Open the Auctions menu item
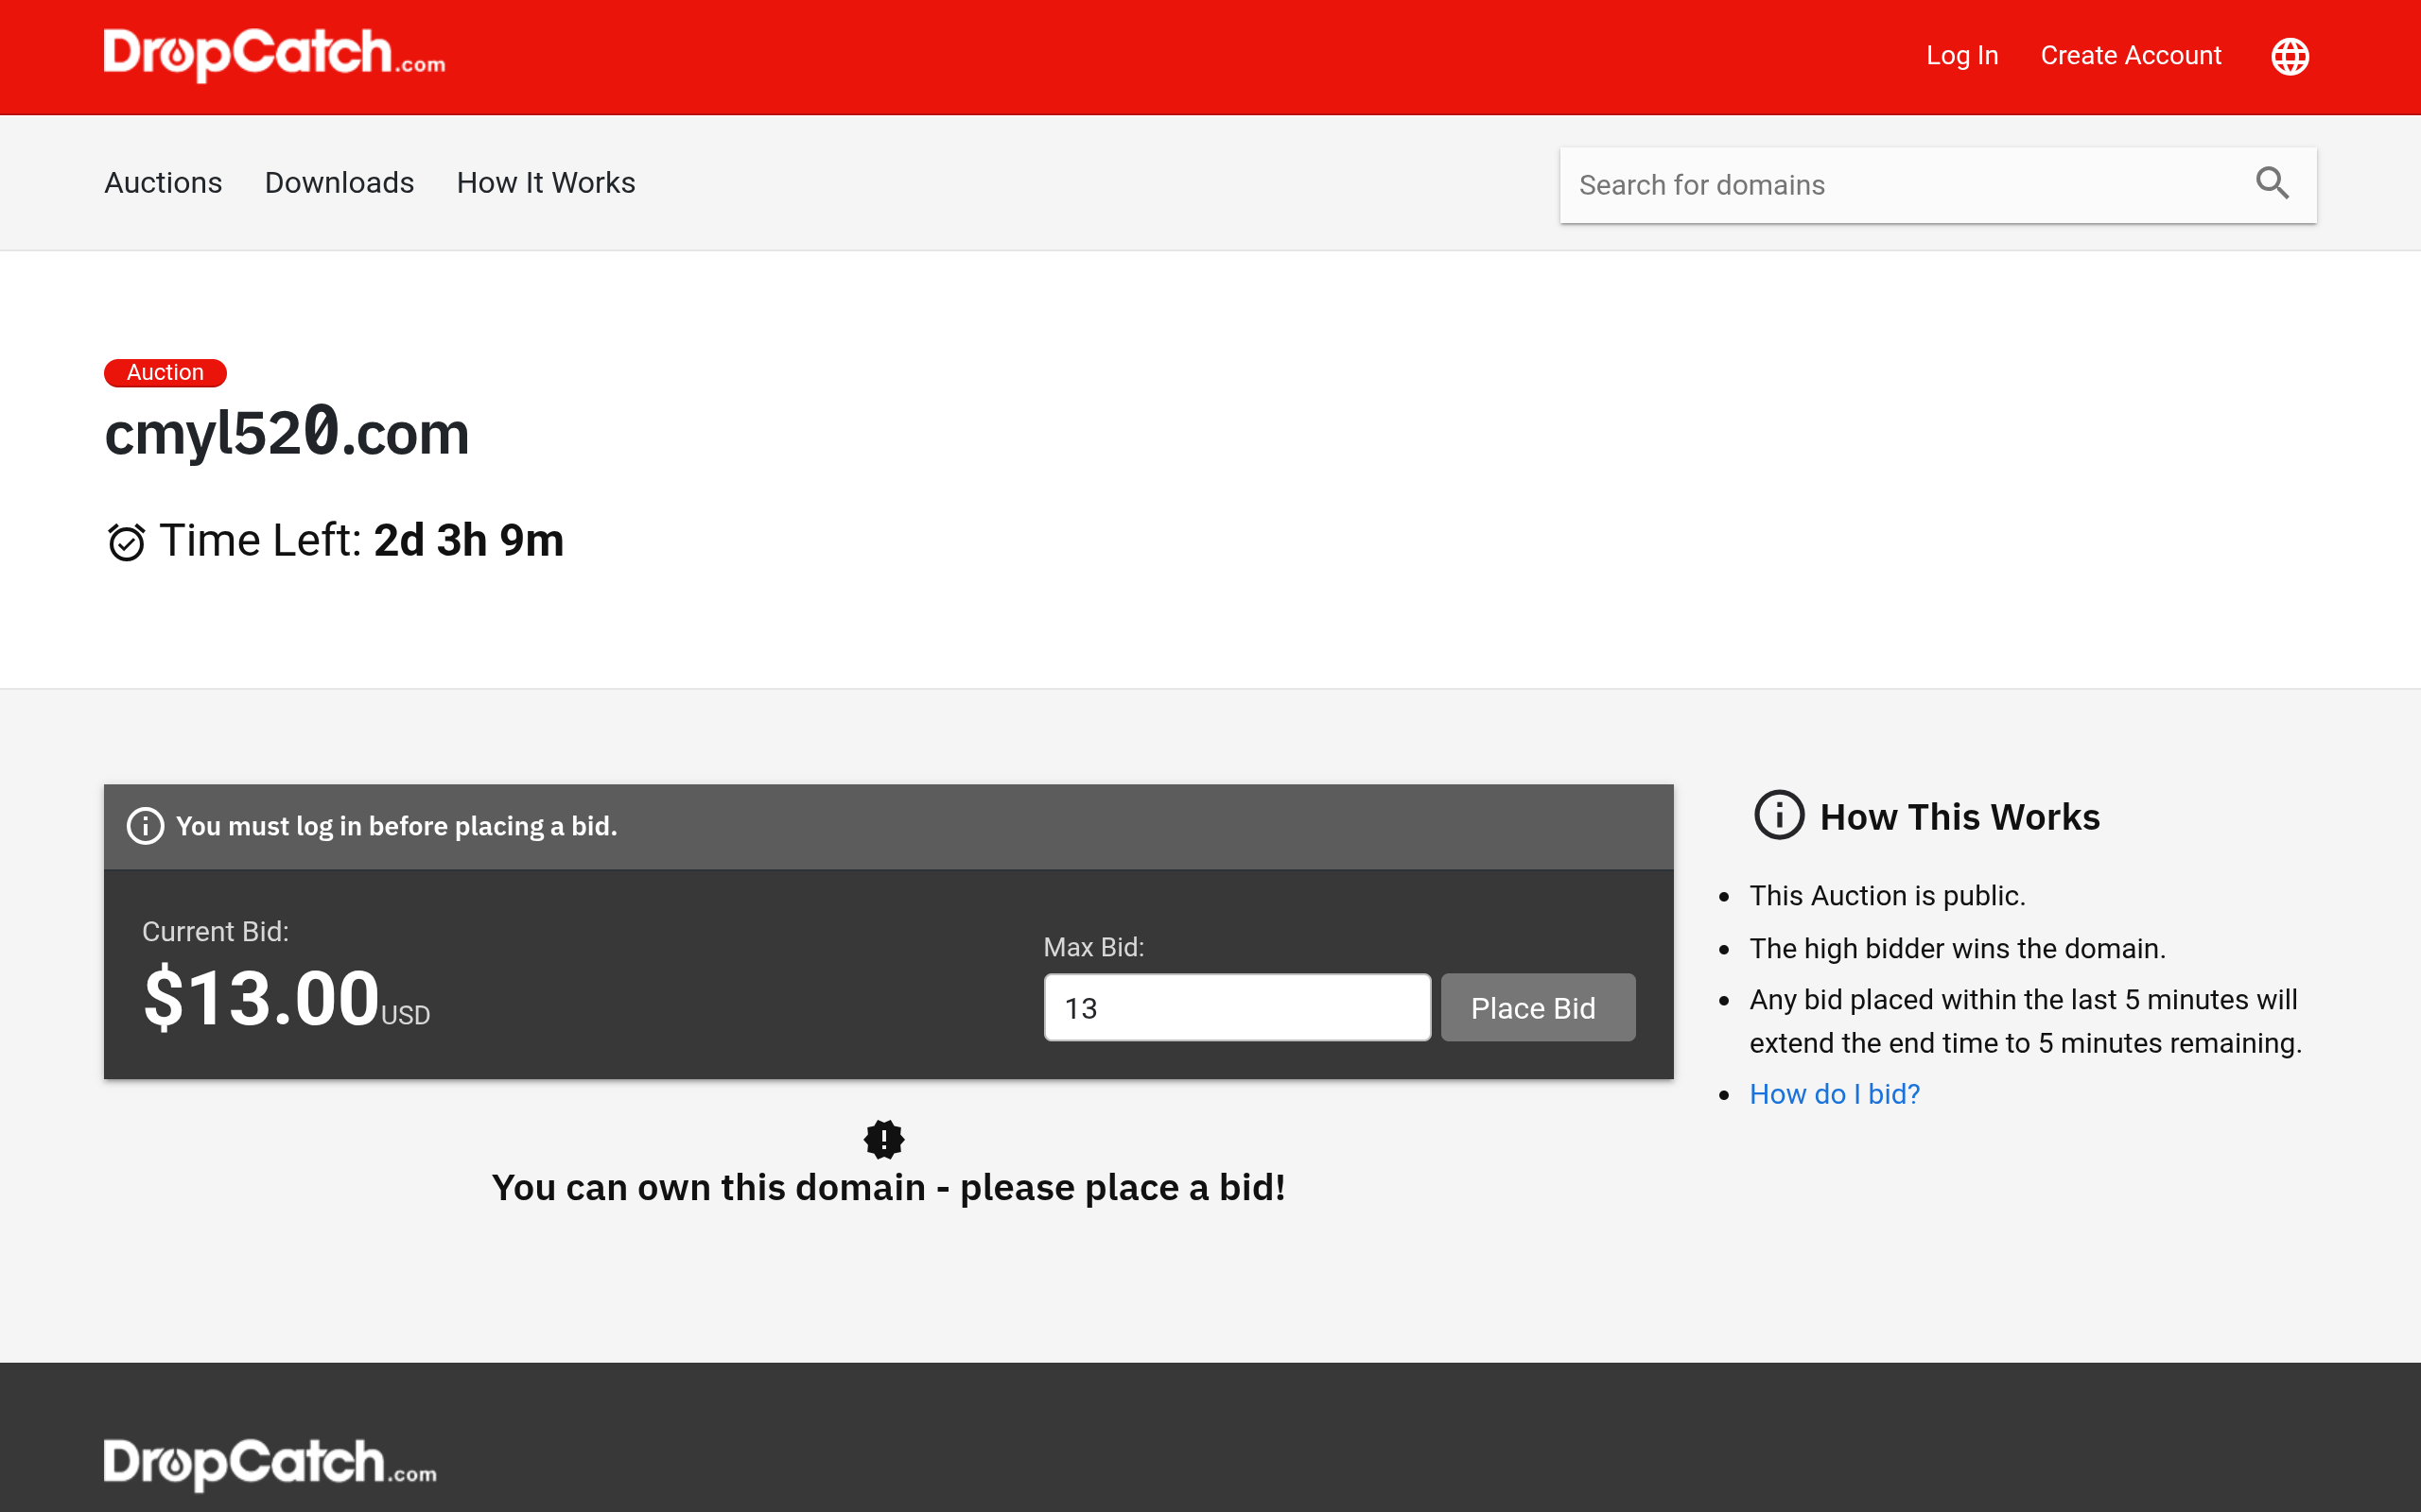 (163, 183)
